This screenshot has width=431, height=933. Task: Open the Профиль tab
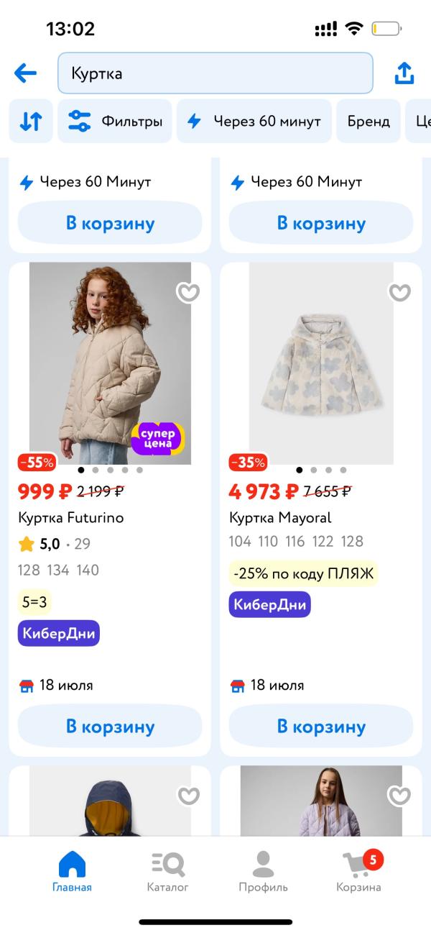coord(263,871)
